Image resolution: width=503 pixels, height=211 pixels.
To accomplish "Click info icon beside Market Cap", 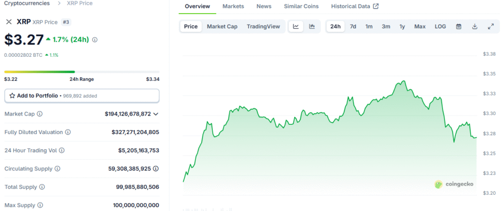I will 40,114.
